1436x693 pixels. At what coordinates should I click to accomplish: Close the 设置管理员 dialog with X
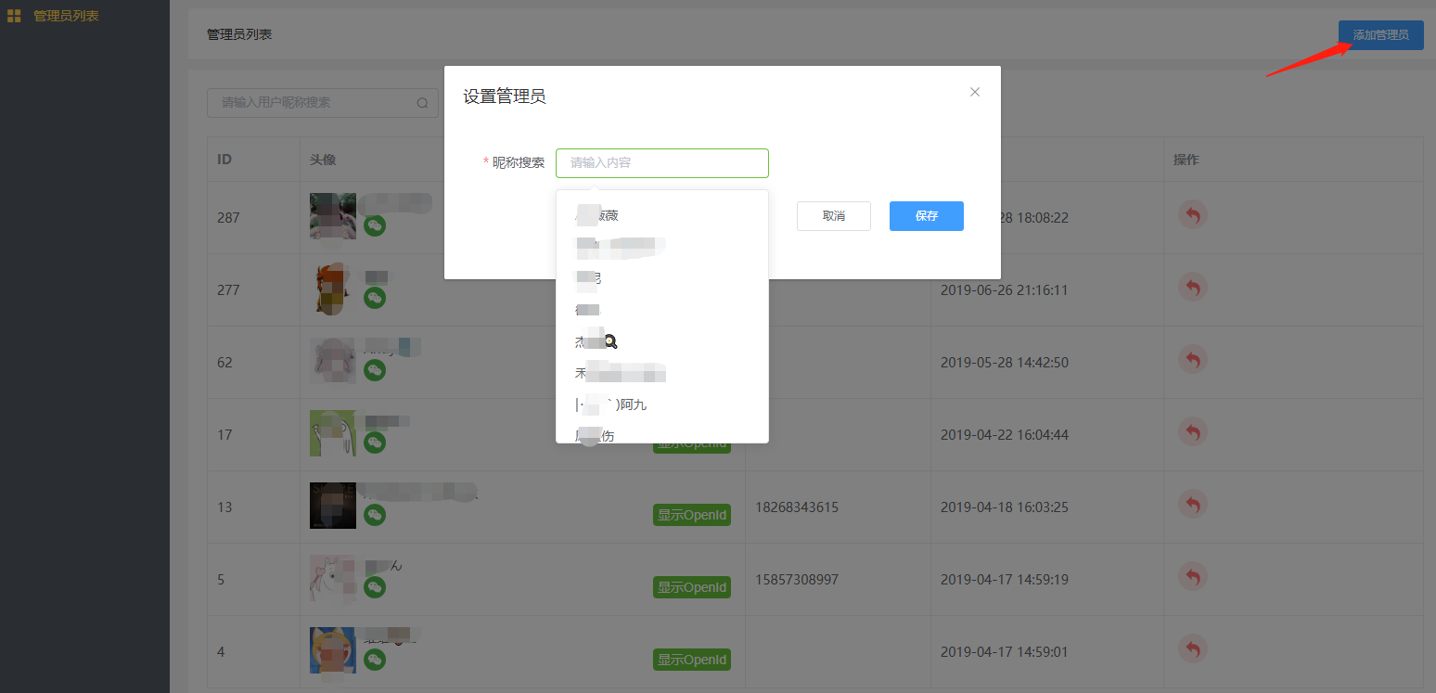(x=974, y=92)
